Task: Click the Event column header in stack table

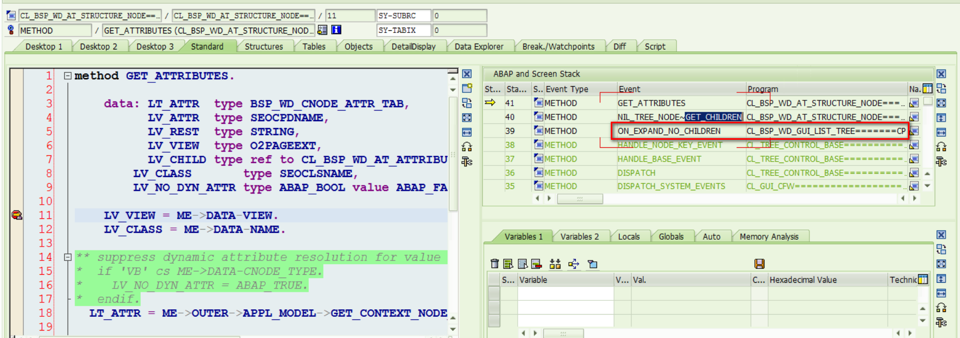Action: 681,89
